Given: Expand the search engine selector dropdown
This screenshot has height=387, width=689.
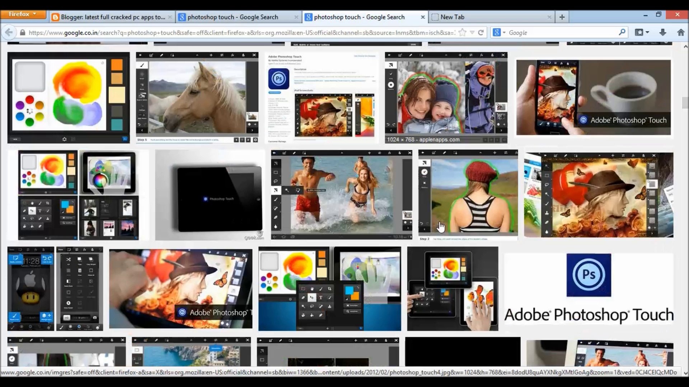Looking at the screenshot, I should pos(504,33).
